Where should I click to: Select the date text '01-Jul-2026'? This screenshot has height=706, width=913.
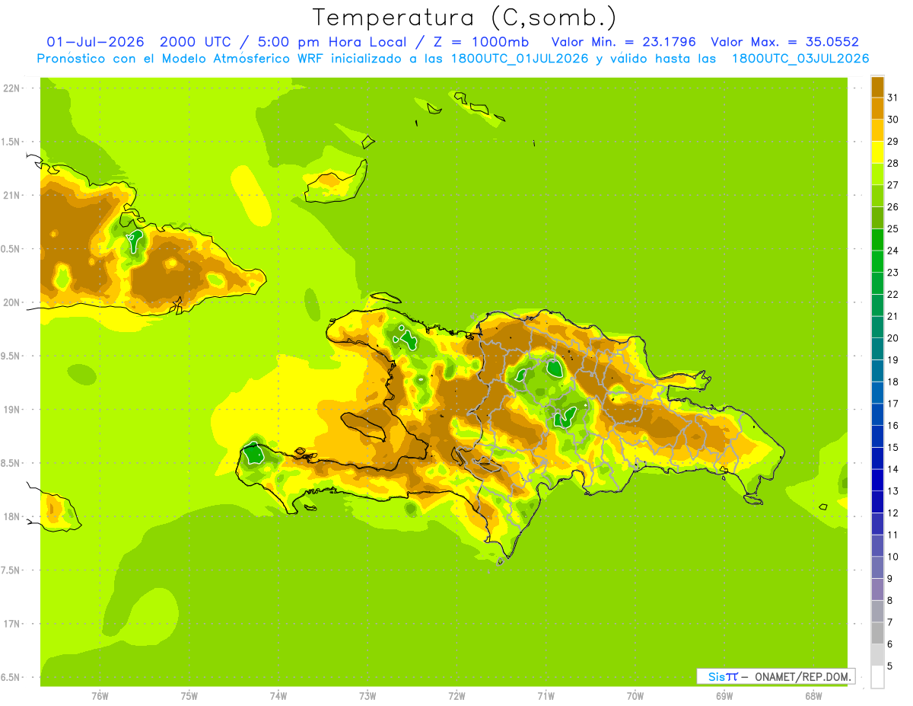pyautogui.click(x=95, y=42)
